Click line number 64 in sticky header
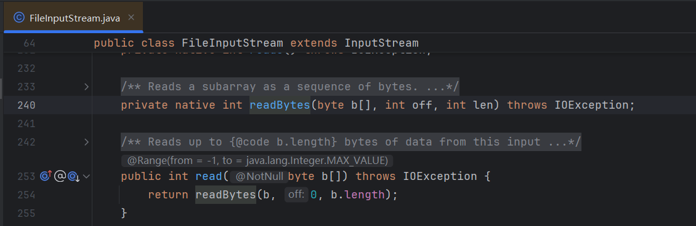 pos(30,44)
